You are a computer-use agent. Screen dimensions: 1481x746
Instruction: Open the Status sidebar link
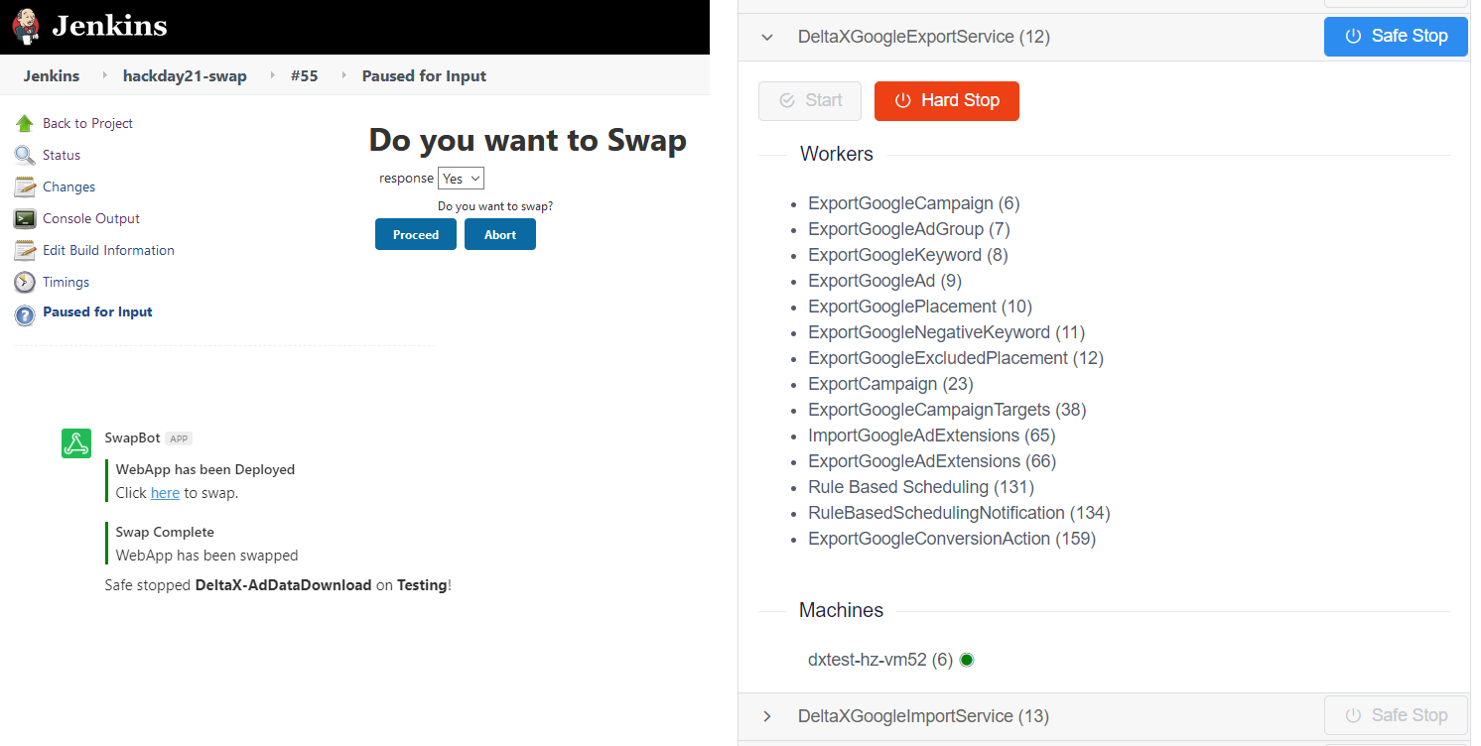(x=62, y=155)
